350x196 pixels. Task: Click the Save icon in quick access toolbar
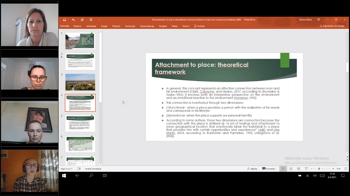pyautogui.click(x=64, y=20)
